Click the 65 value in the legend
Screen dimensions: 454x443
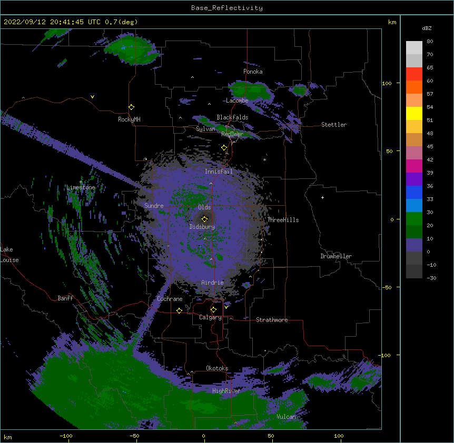430,67
